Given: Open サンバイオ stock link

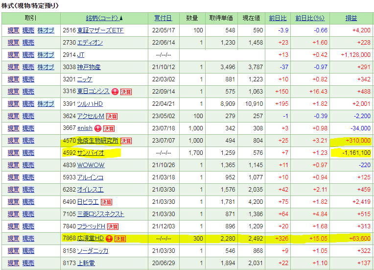Looking at the screenshot, I should point(91,153).
